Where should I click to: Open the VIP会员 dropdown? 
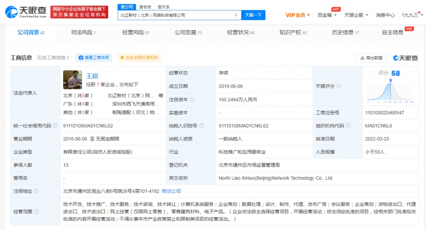(297, 15)
